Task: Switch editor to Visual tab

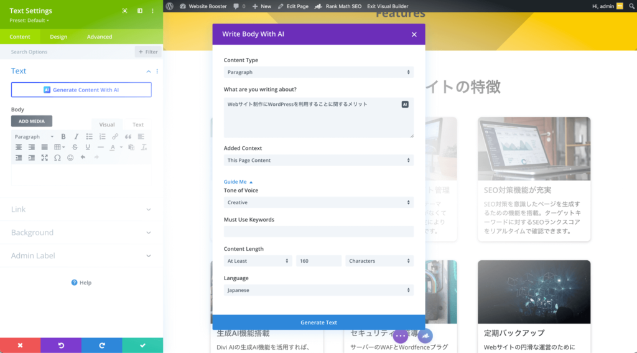Action: coord(107,125)
